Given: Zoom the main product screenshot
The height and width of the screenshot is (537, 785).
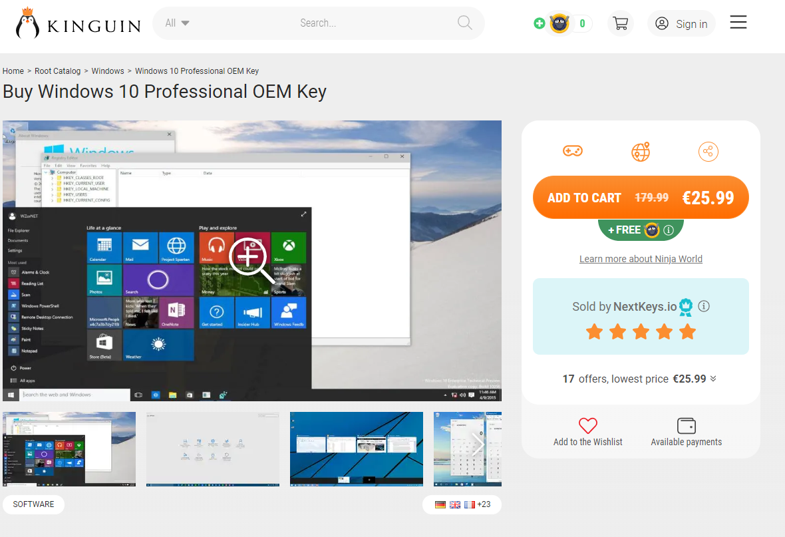Looking at the screenshot, I should (252, 260).
